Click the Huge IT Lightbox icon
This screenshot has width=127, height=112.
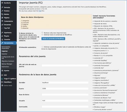tap(2, 79)
